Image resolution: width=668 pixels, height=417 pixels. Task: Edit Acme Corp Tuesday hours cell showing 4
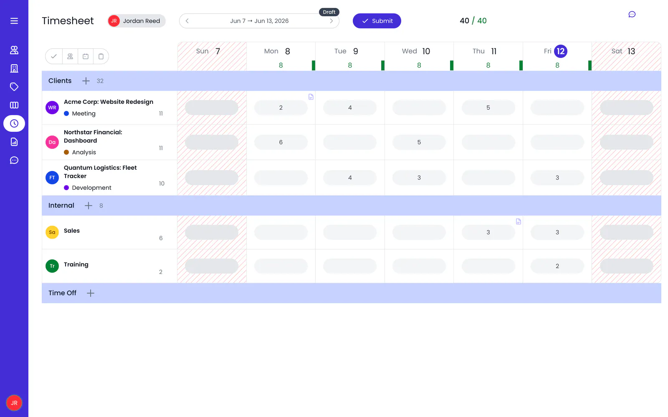pos(350,108)
